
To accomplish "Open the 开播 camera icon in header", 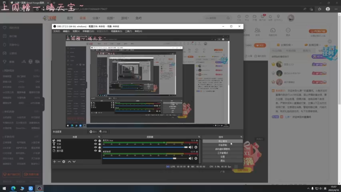I will pos(254,17).
